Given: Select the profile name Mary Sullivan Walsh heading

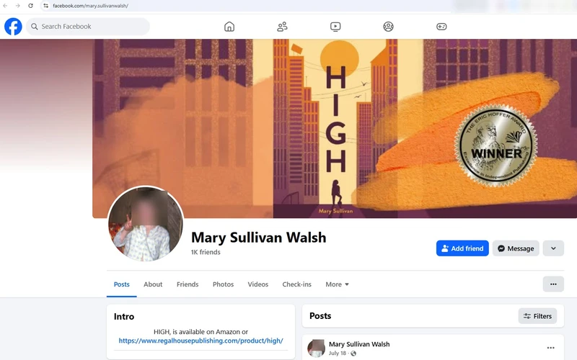Looking at the screenshot, I should [259, 238].
